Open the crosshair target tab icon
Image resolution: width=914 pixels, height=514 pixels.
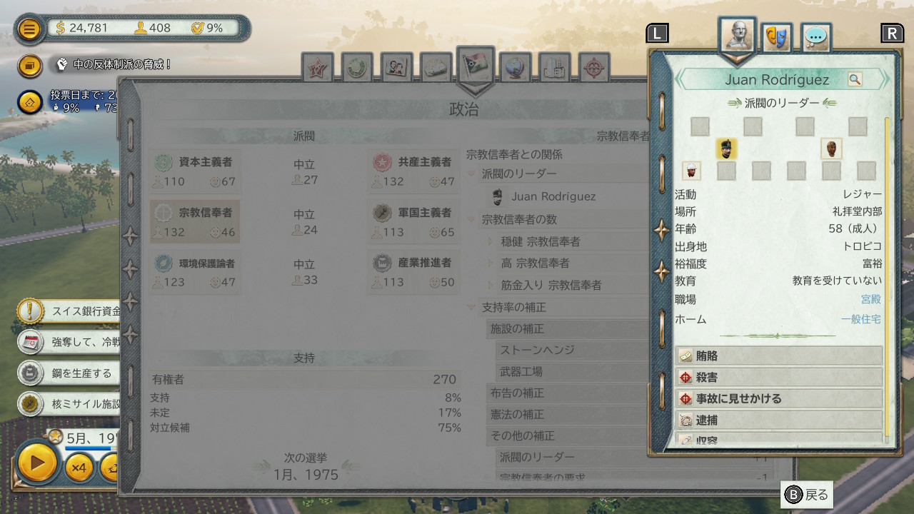[594, 68]
